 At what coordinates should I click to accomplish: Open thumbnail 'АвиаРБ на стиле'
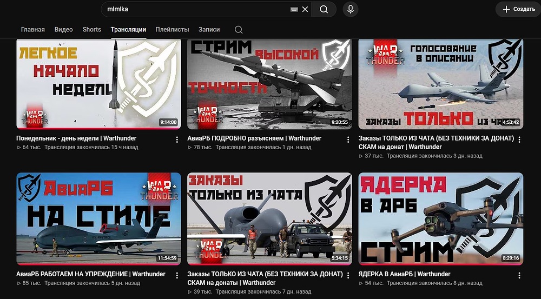point(98,218)
